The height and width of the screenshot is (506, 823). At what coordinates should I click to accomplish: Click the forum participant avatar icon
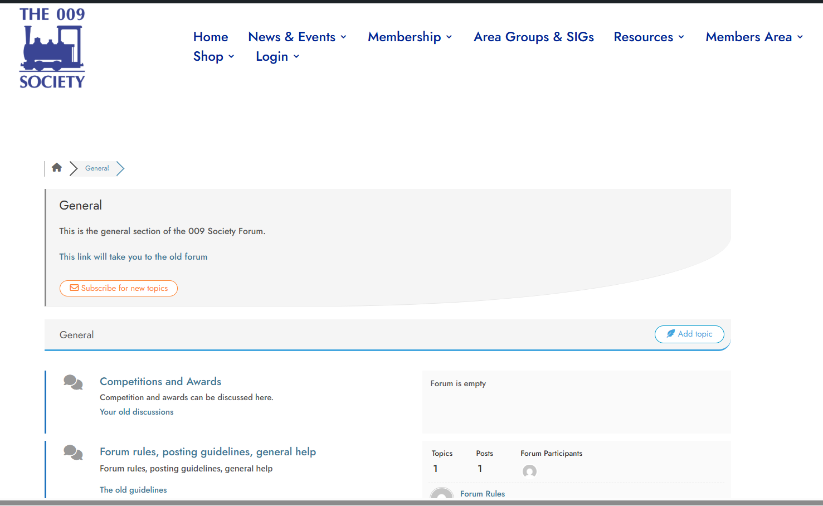click(529, 471)
